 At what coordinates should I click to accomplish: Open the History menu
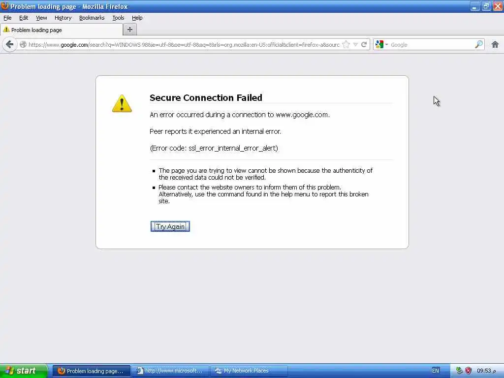63,18
